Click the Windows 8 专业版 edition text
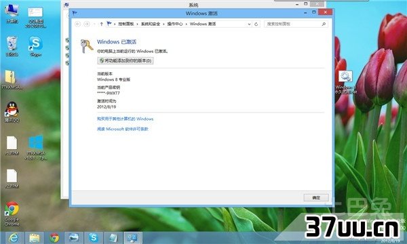The width and height of the screenshot is (407, 244). pyautogui.click(x=113, y=79)
